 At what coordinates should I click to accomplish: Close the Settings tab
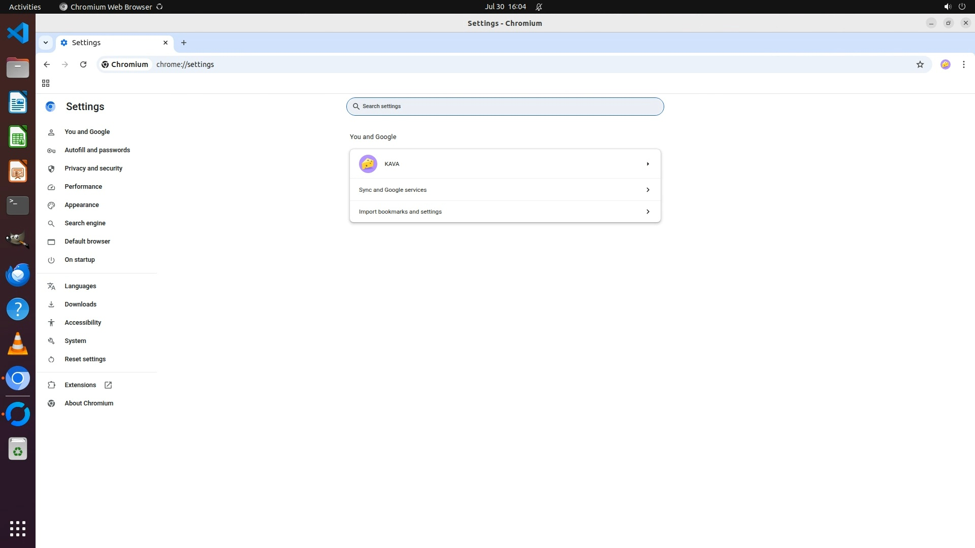coord(166,43)
